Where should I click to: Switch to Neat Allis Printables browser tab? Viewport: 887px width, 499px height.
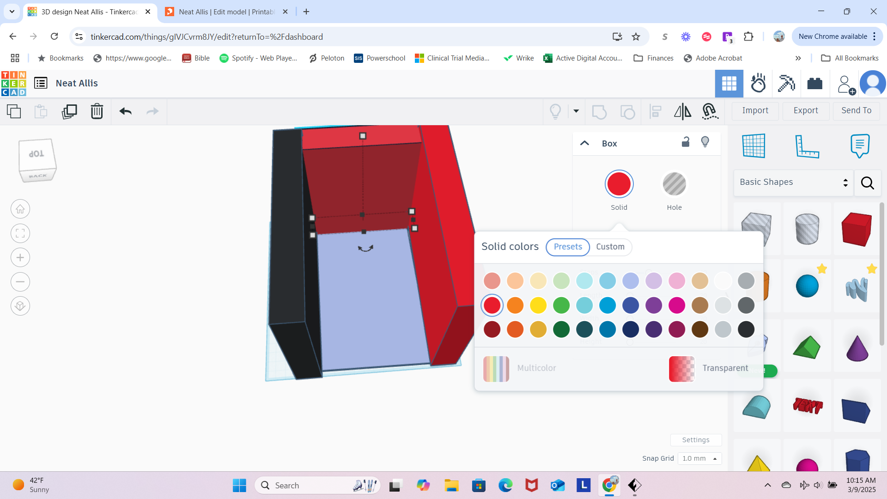pyautogui.click(x=226, y=12)
